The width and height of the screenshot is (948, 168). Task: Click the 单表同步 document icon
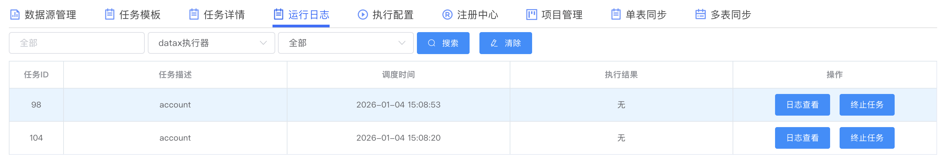click(616, 15)
